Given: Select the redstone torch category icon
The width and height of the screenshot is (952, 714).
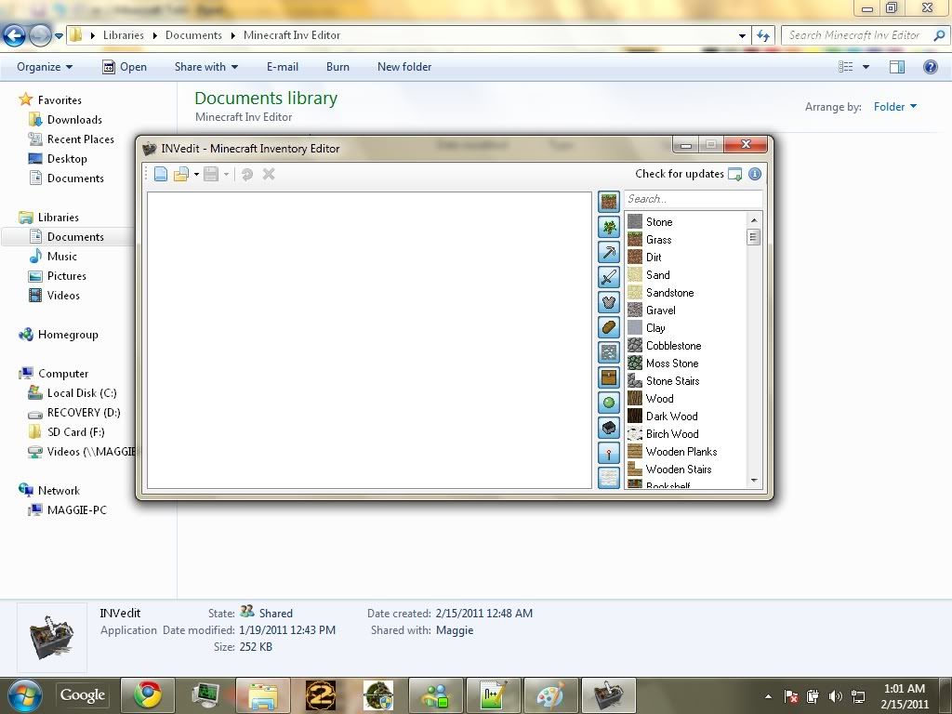Looking at the screenshot, I should click(609, 453).
